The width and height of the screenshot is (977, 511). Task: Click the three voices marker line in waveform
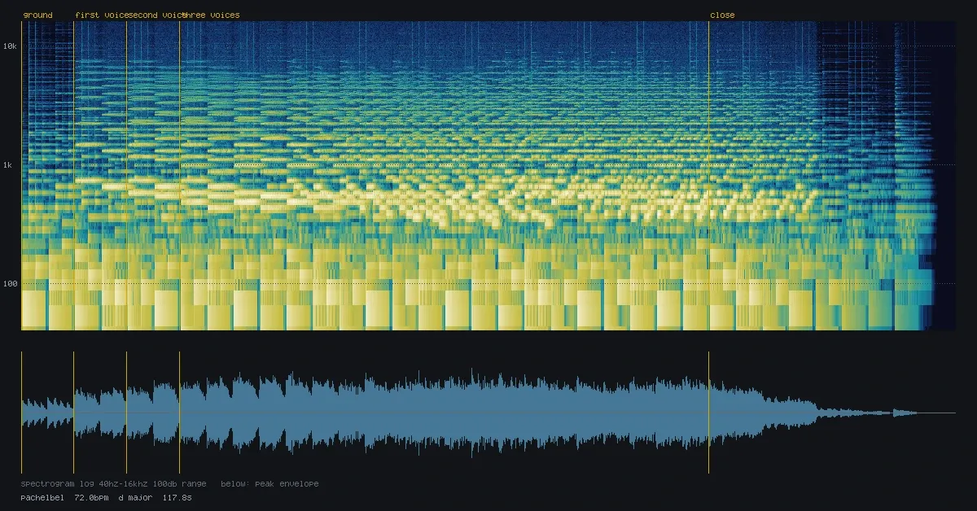click(x=180, y=413)
